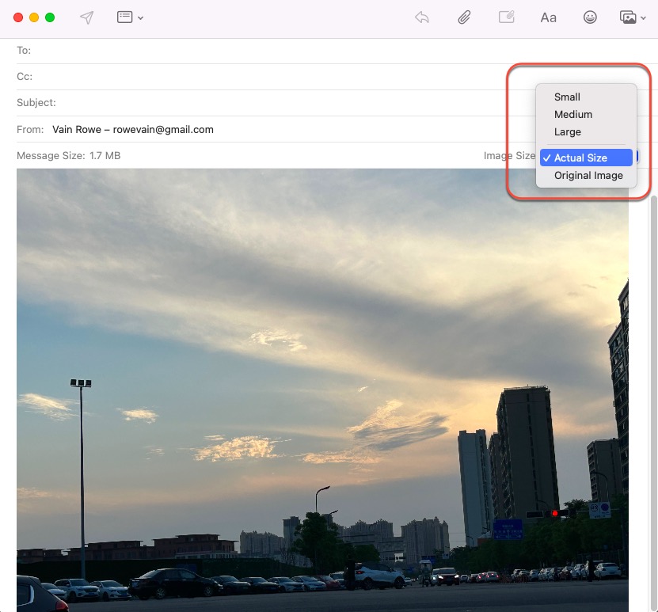Open the Markup pencil-in-square icon
The width and height of the screenshot is (658, 612).
(506, 17)
